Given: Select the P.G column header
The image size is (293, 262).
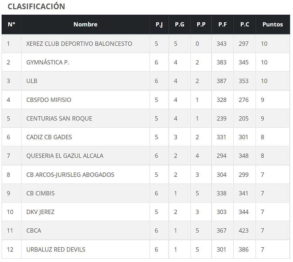Looking at the screenshot, I should pyautogui.click(x=180, y=25).
